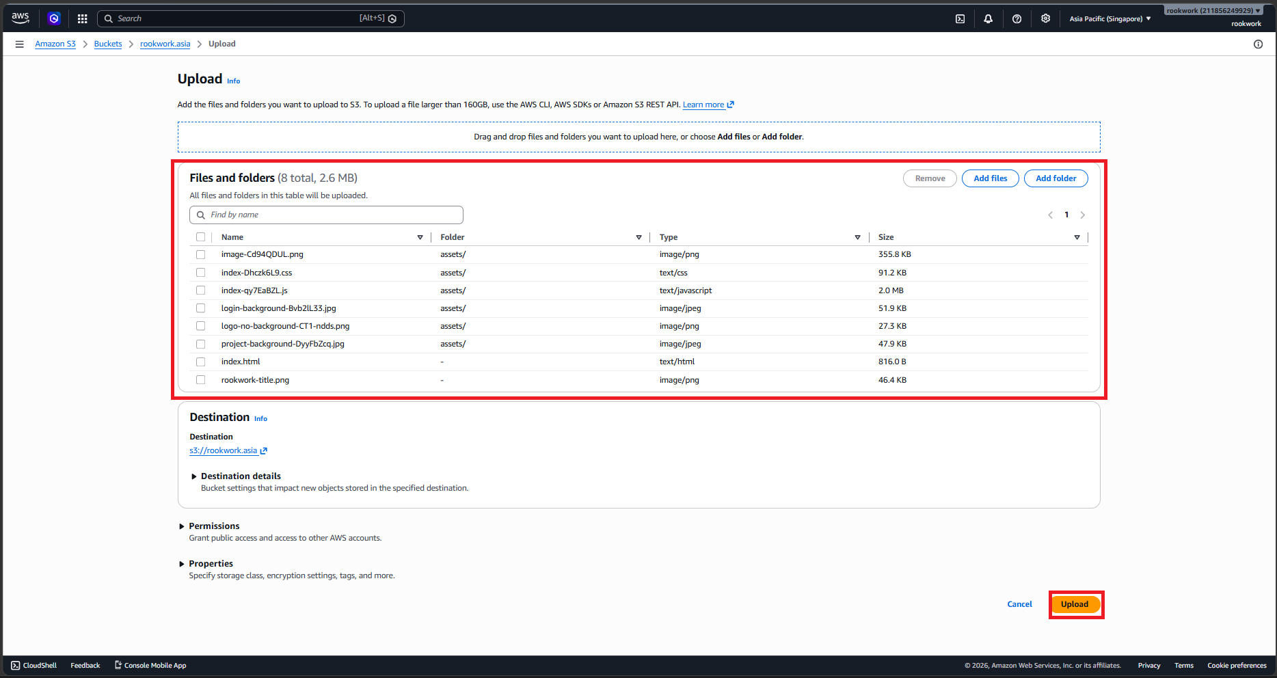This screenshot has height=678, width=1277.
Task: Open Info link beside Upload heading
Action: pyautogui.click(x=234, y=81)
